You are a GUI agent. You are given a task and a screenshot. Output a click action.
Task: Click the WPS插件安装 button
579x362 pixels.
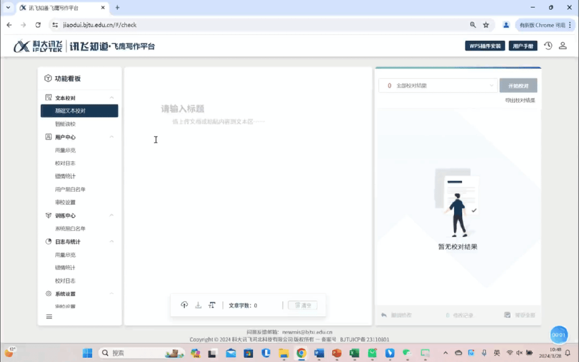pos(485,46)
